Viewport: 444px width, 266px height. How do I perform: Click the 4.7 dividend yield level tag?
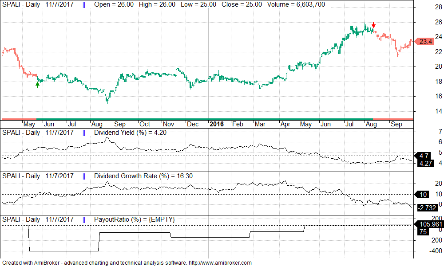coord(423,156)
